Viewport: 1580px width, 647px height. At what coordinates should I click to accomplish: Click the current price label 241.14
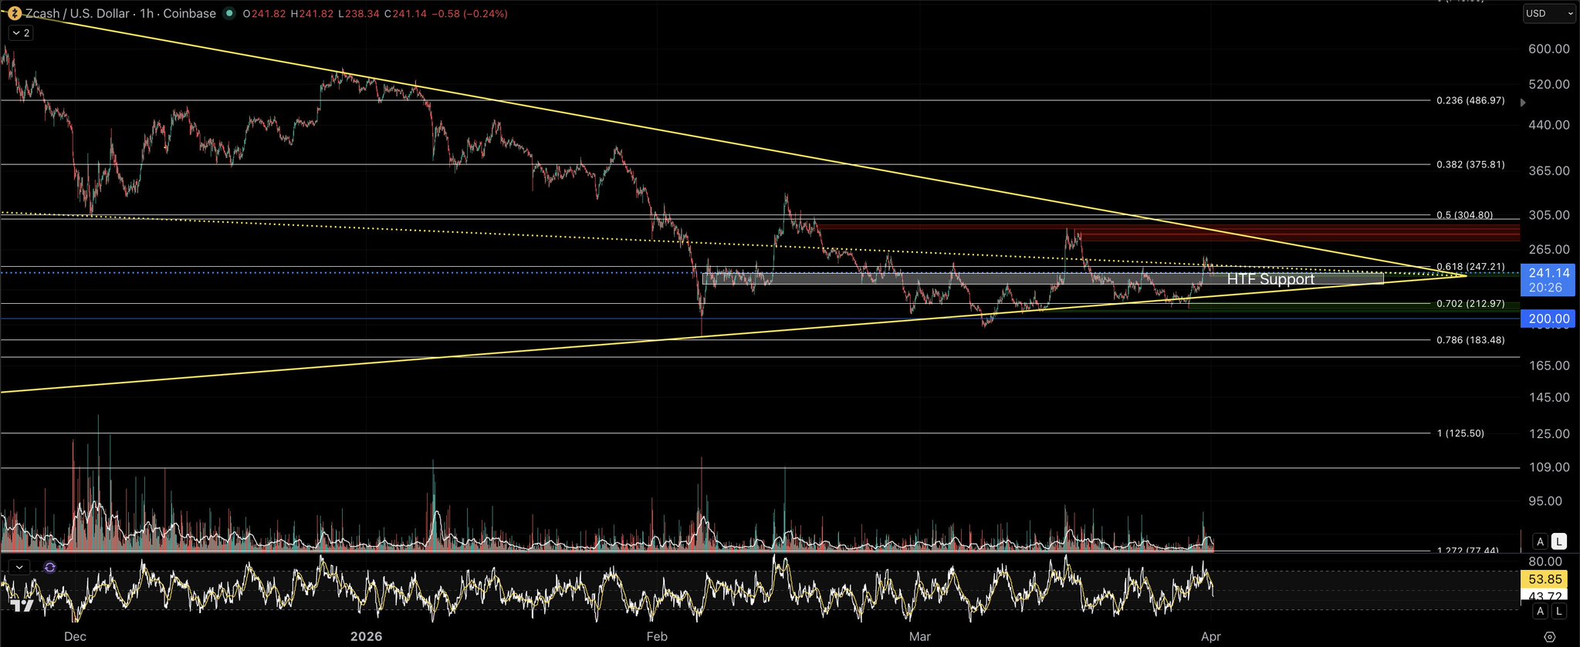(1548, 273)
